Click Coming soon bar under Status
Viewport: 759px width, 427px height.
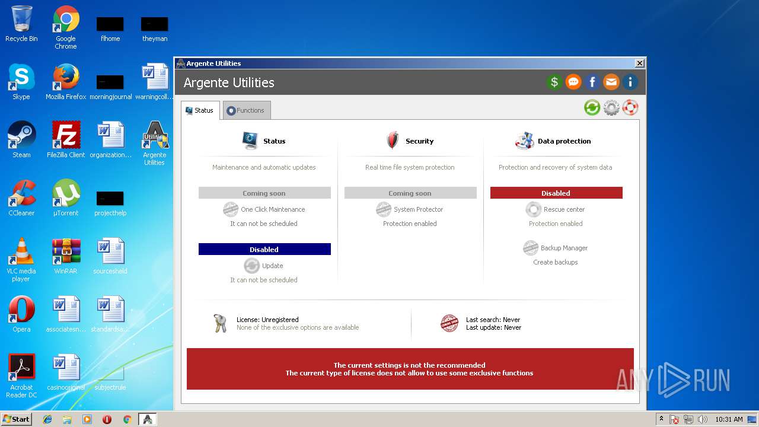click(x=264, y=193)
